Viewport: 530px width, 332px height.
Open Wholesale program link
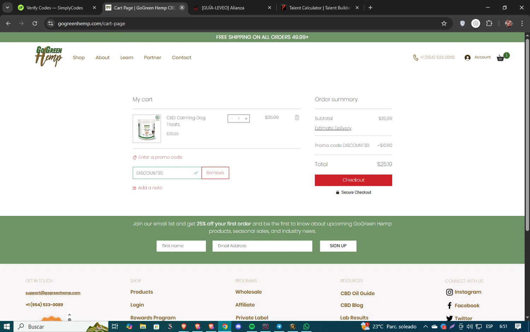click(248, 292)
